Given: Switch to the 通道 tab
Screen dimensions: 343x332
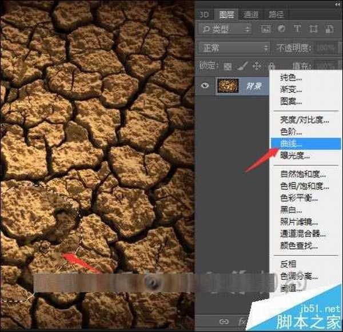Looking at the screenshot, I should [x=251, y=14].
